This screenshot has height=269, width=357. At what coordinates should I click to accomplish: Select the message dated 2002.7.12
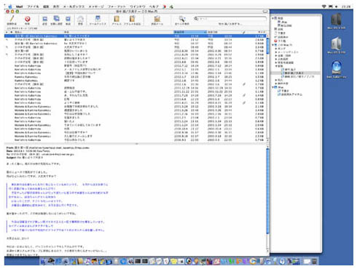pyautogui.click(x=136, y=65)
